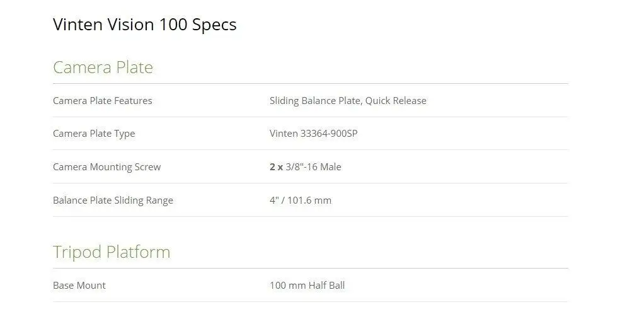Click the Sliding Balance Plate, Quick Release value
The image size is (627, 319).
click(x=348, y=101)
